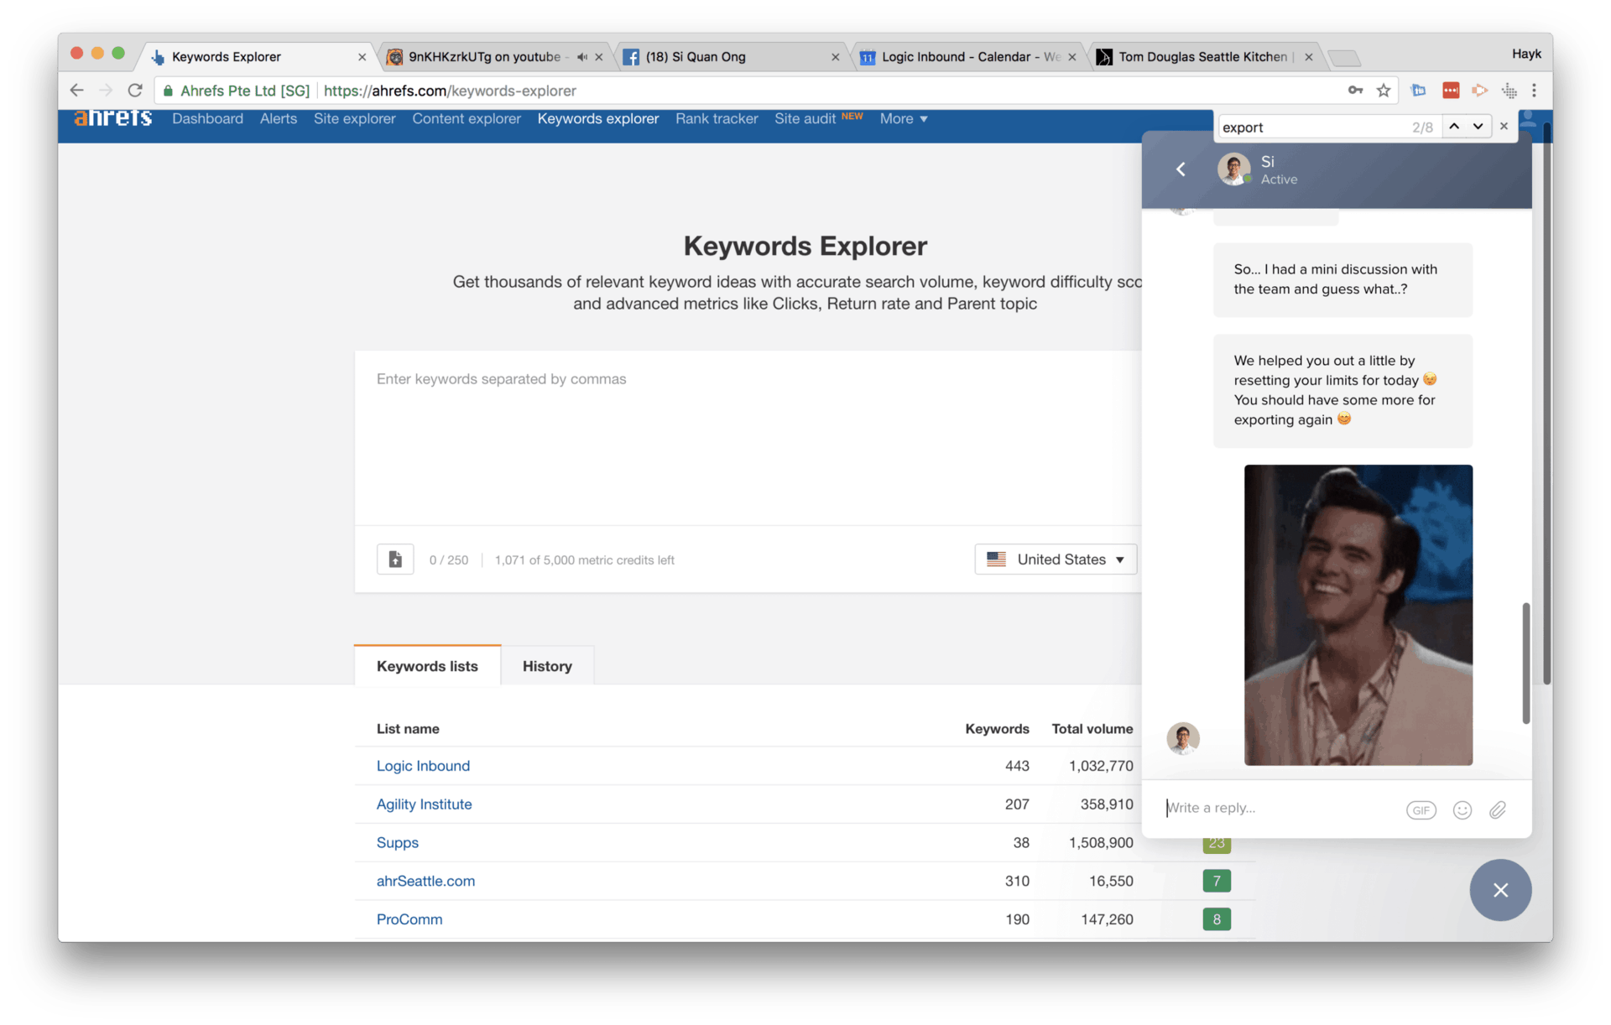Bookmark the page with the star icon

pos(1384,90)
